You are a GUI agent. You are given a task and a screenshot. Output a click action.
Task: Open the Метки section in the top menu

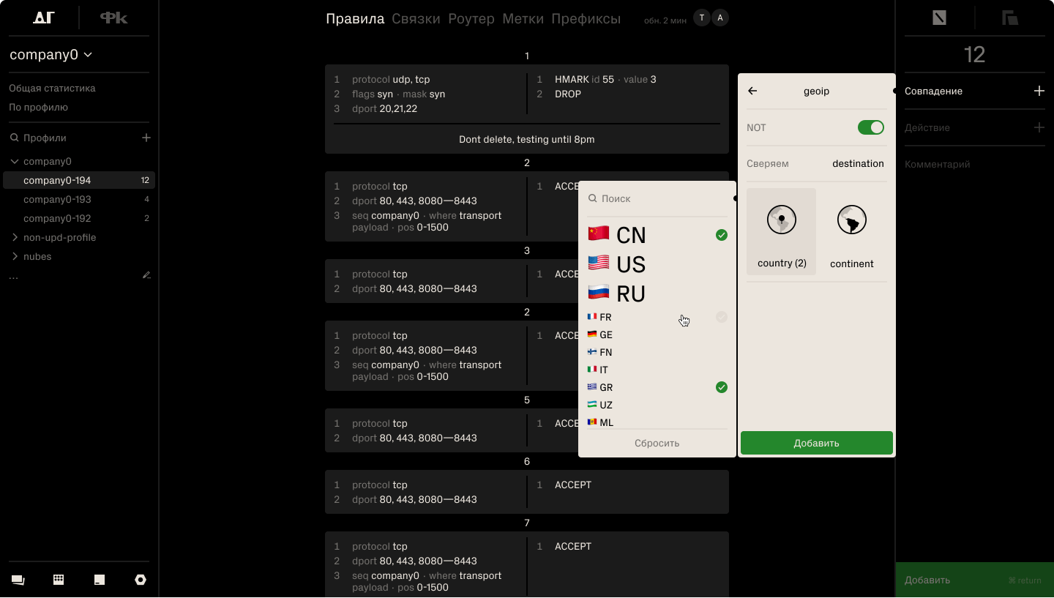tap(523, 18)
